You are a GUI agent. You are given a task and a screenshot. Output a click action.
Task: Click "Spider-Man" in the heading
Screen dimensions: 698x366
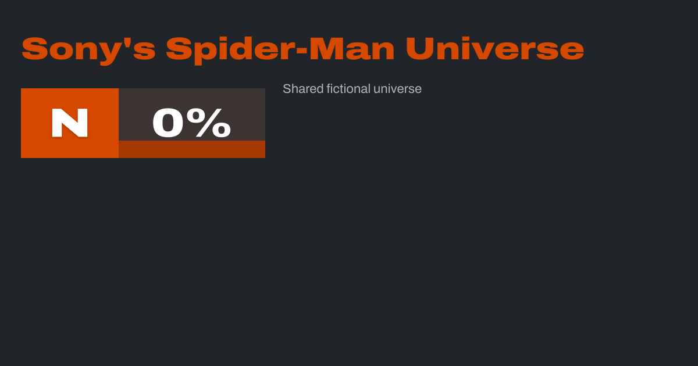[280, 49]
